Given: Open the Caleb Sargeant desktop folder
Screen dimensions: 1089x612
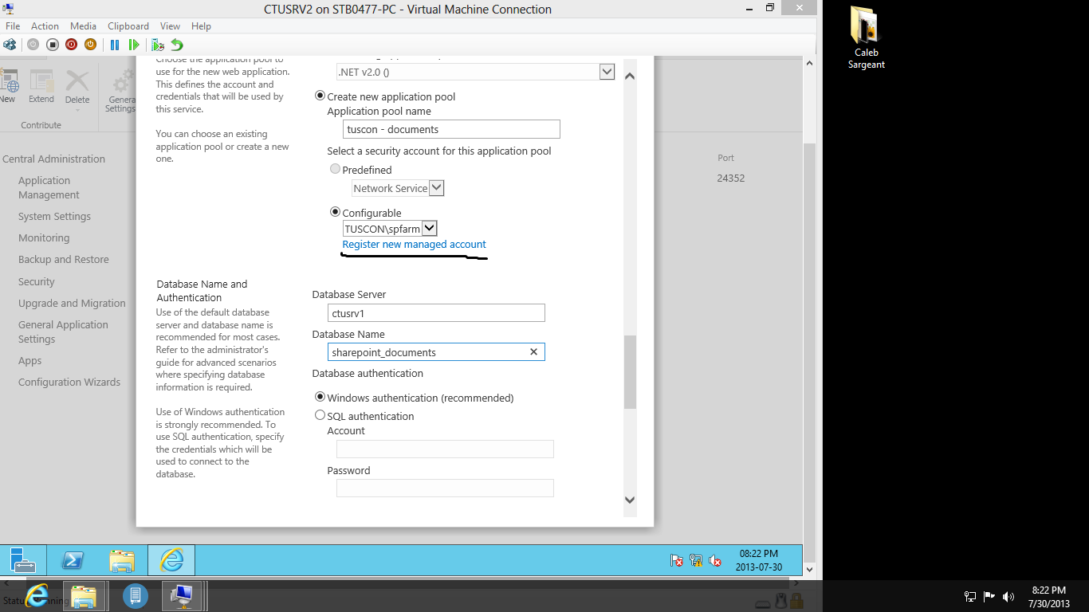Looking at the screenshot, I should click(x=866, y=37).
